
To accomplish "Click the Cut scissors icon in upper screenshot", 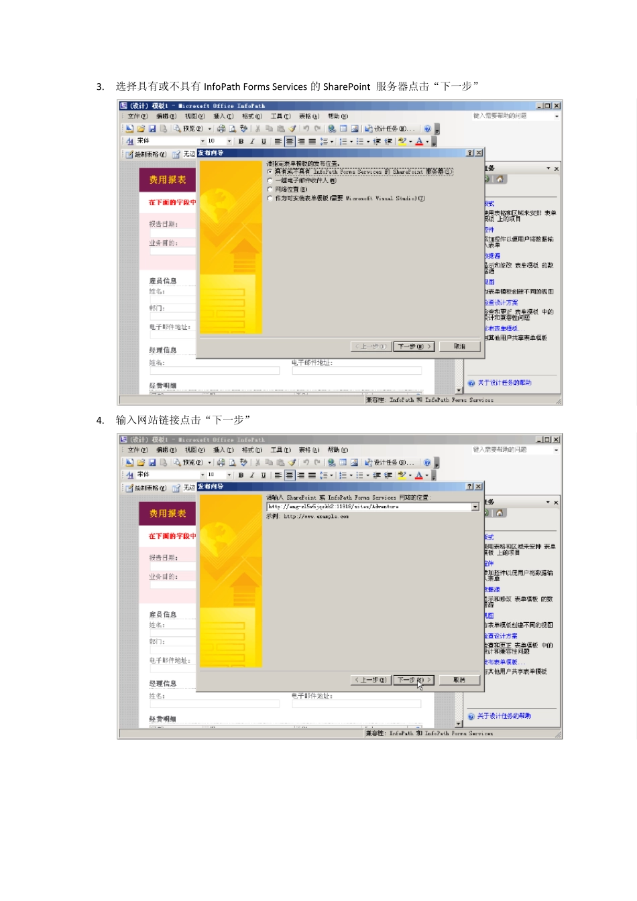I will coord(257,128).
